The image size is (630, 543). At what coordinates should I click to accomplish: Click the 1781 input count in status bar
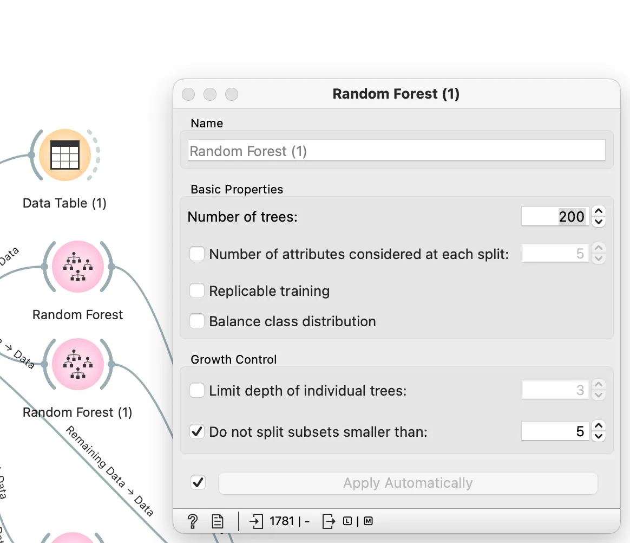[282, 521]
